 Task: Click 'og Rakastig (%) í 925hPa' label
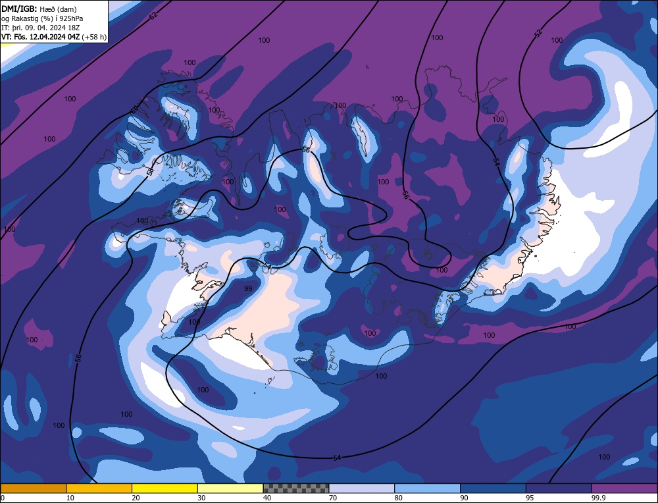(x=42, y=18)
